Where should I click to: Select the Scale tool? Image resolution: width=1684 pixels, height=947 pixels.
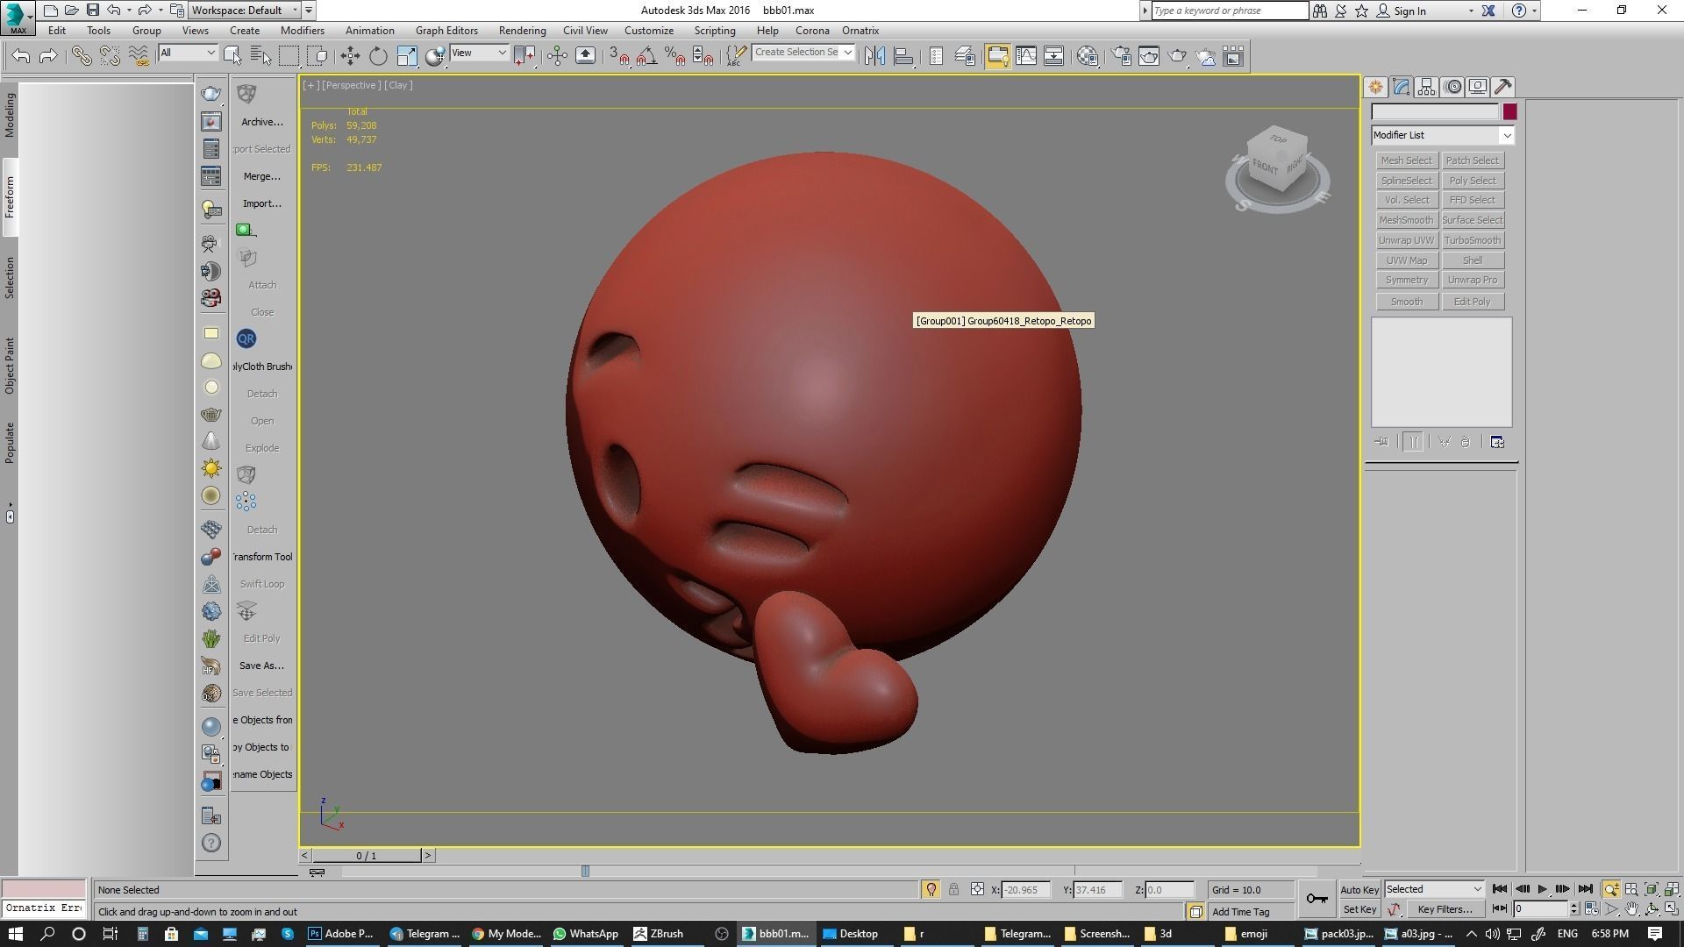tap(407, 56)
